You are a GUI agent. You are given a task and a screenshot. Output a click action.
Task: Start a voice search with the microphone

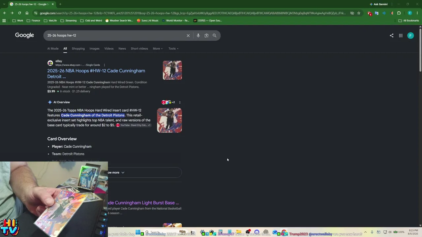click(198, 36)
